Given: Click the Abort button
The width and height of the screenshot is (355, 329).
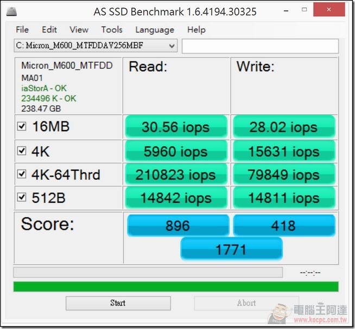Looking at the screenshot, I should (246, 303).
